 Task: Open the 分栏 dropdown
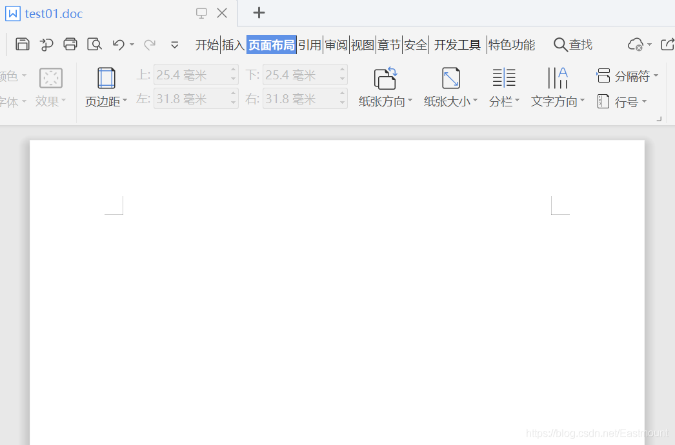[504, 101]
